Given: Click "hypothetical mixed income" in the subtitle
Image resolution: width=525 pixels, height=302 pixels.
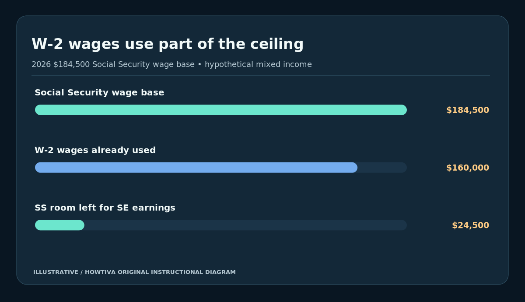Looking at the screenshot, I should tap(258, 65).
